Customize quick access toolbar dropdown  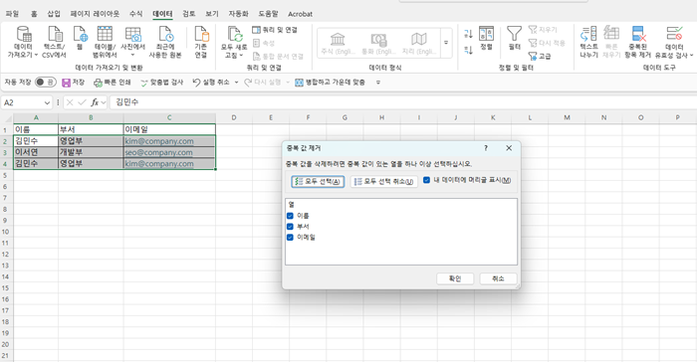378,83
